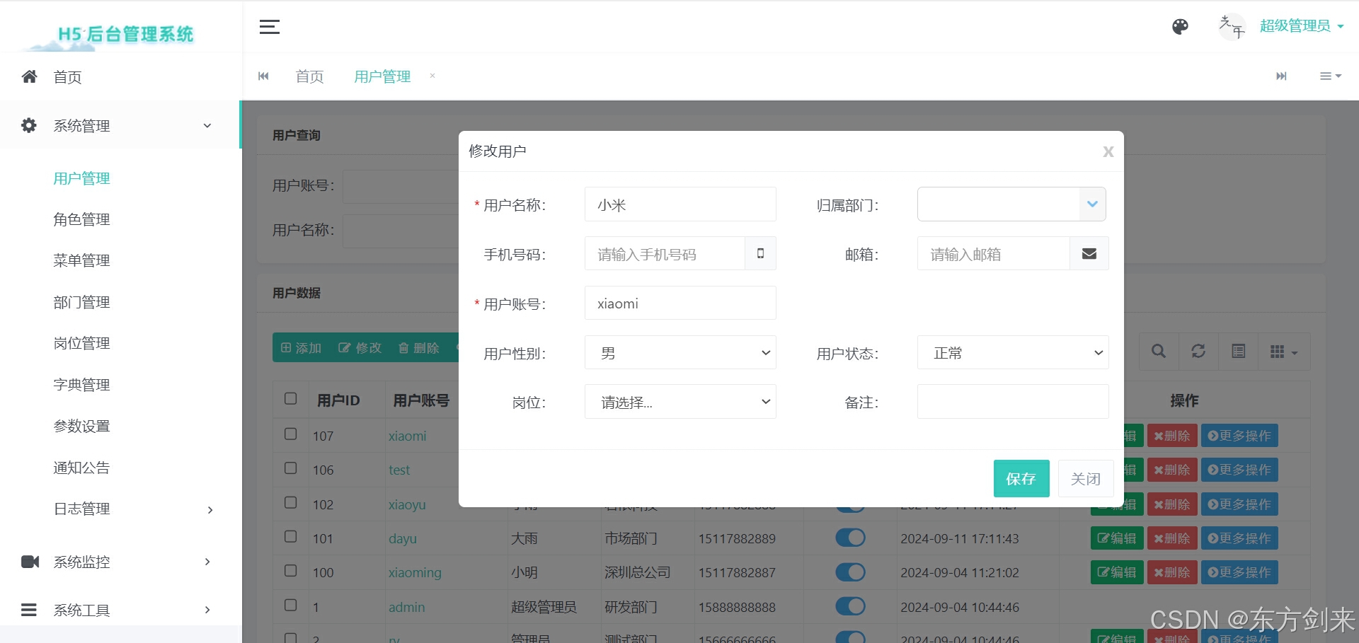Open the admin account link
Screen dimensions: 1359x643
pyautogui.click(x=407, y=607)
